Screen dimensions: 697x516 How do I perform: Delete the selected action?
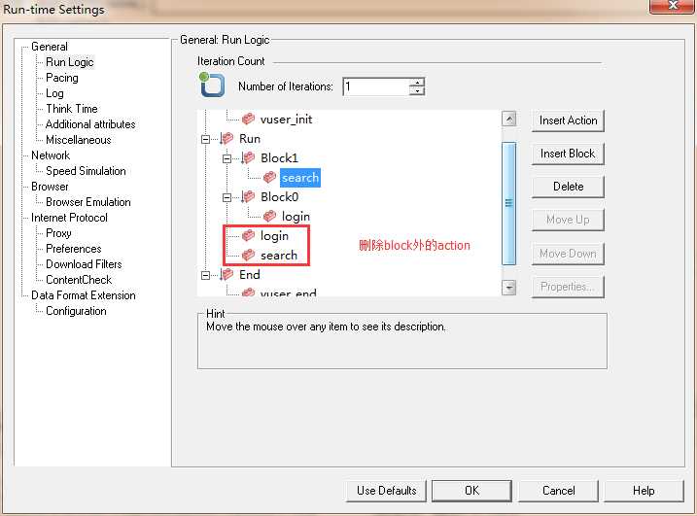click(x=568, y=187)
